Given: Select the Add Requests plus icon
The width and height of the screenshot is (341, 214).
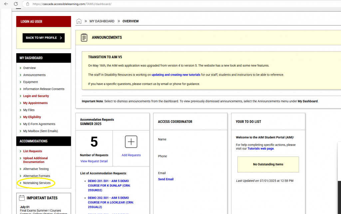Looking at the screenshot, I should (131, 141).
